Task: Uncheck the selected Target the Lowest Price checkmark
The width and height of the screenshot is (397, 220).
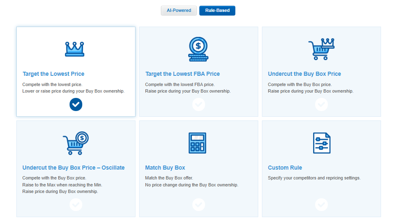Action: [76, 104]
